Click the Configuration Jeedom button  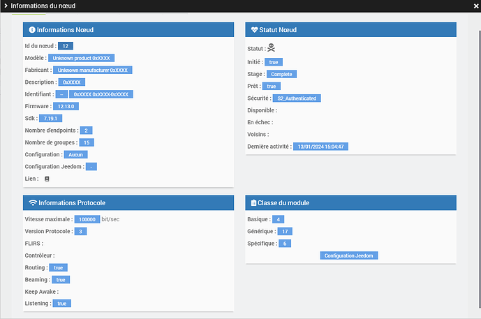coord(349,255)
